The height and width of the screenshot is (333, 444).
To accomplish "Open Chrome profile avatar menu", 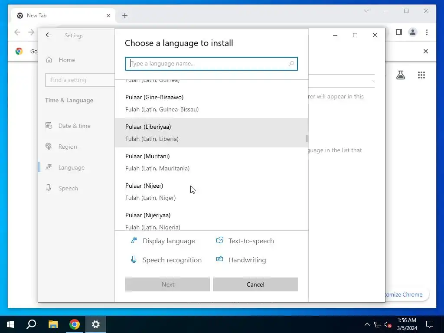I will [413, 32].
